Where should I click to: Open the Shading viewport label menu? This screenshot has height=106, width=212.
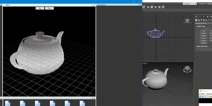click(145, 63)
